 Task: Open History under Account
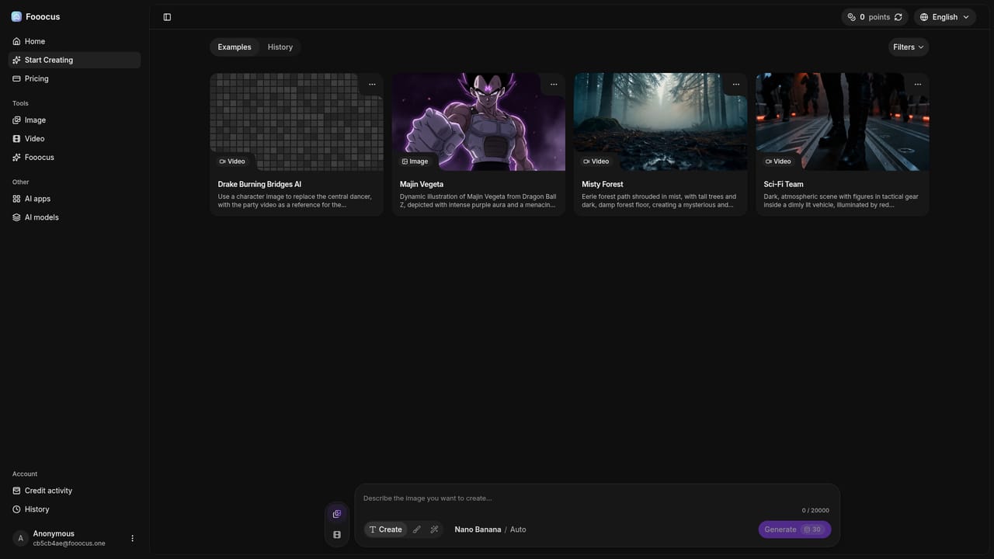pos(75,509)
